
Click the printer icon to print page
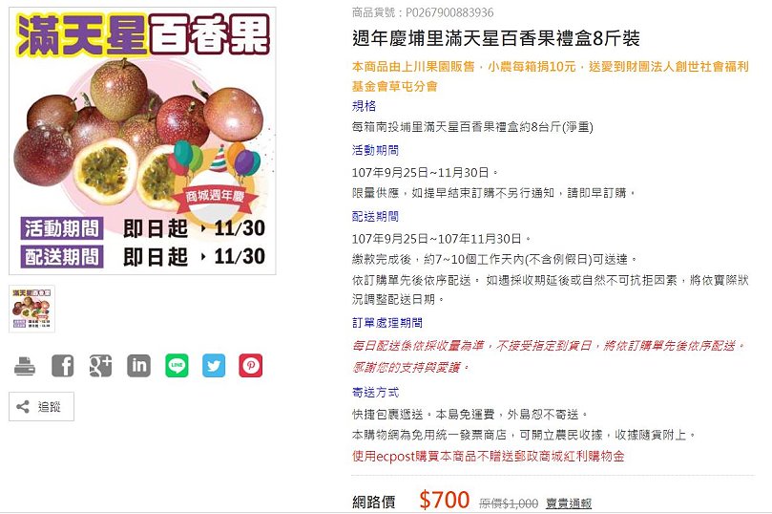pos(25,366)
